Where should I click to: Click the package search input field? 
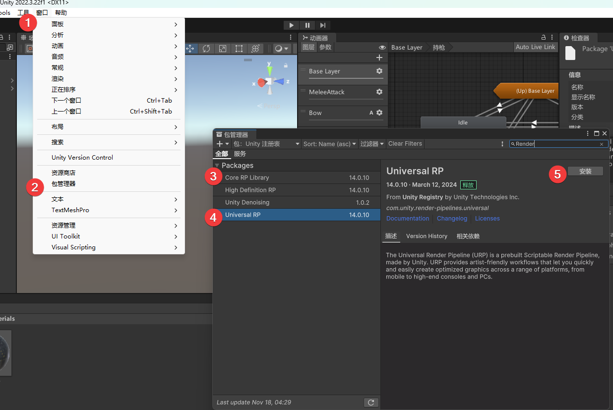(x=555, y=144)
